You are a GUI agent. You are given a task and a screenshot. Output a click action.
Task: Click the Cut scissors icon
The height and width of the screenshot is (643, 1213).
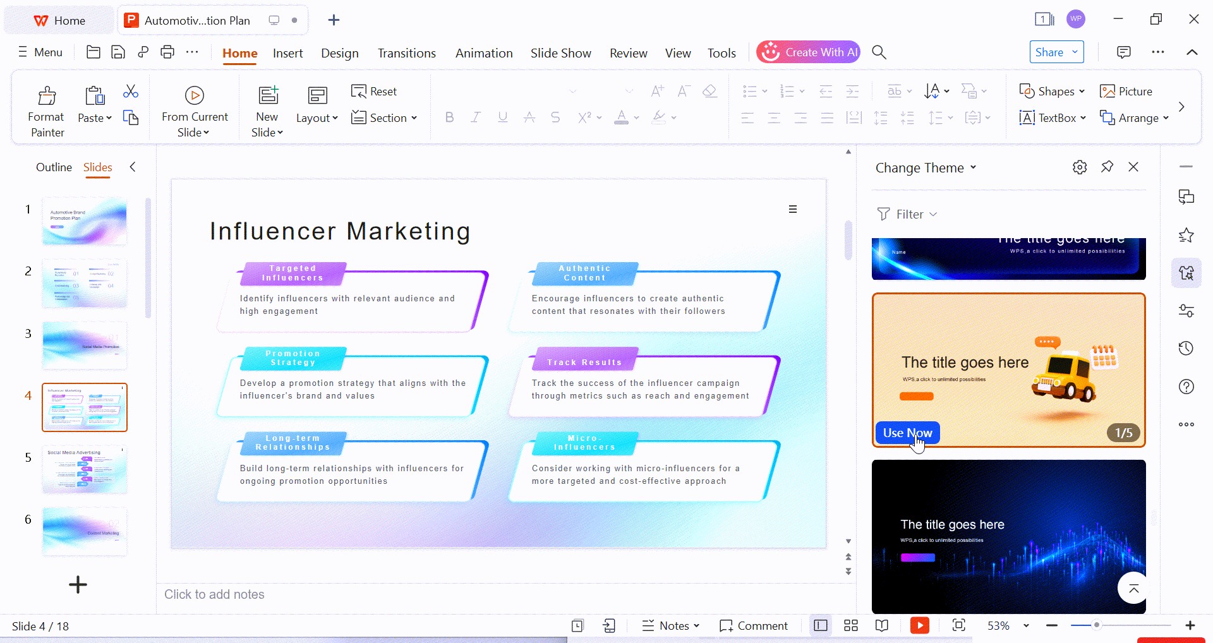tap(131, 92)
